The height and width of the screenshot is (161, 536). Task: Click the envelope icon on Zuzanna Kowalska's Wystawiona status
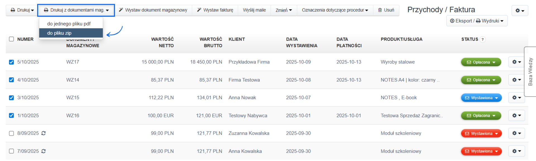tap(466, 133)
